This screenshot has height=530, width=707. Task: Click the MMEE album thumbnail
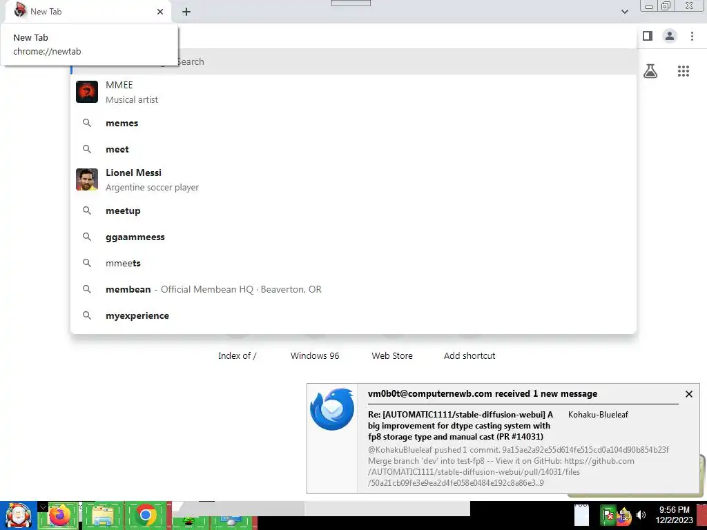[x=87, y=92]
